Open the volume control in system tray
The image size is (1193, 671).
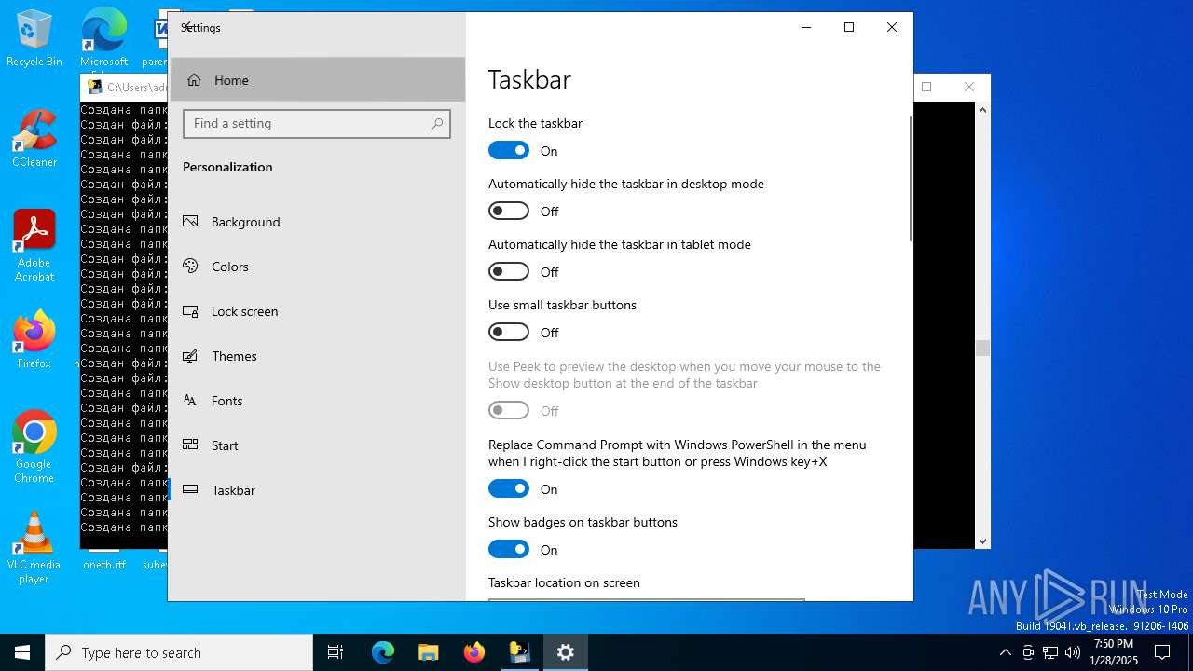click(x=1073, y=652)
